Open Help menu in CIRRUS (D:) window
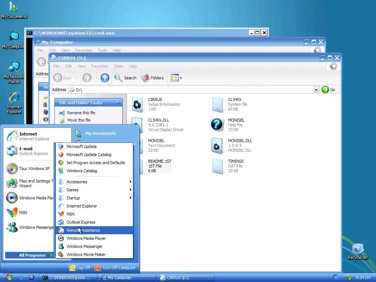The width and height of the screenshot is (376, 282). (x=133, y=66)
